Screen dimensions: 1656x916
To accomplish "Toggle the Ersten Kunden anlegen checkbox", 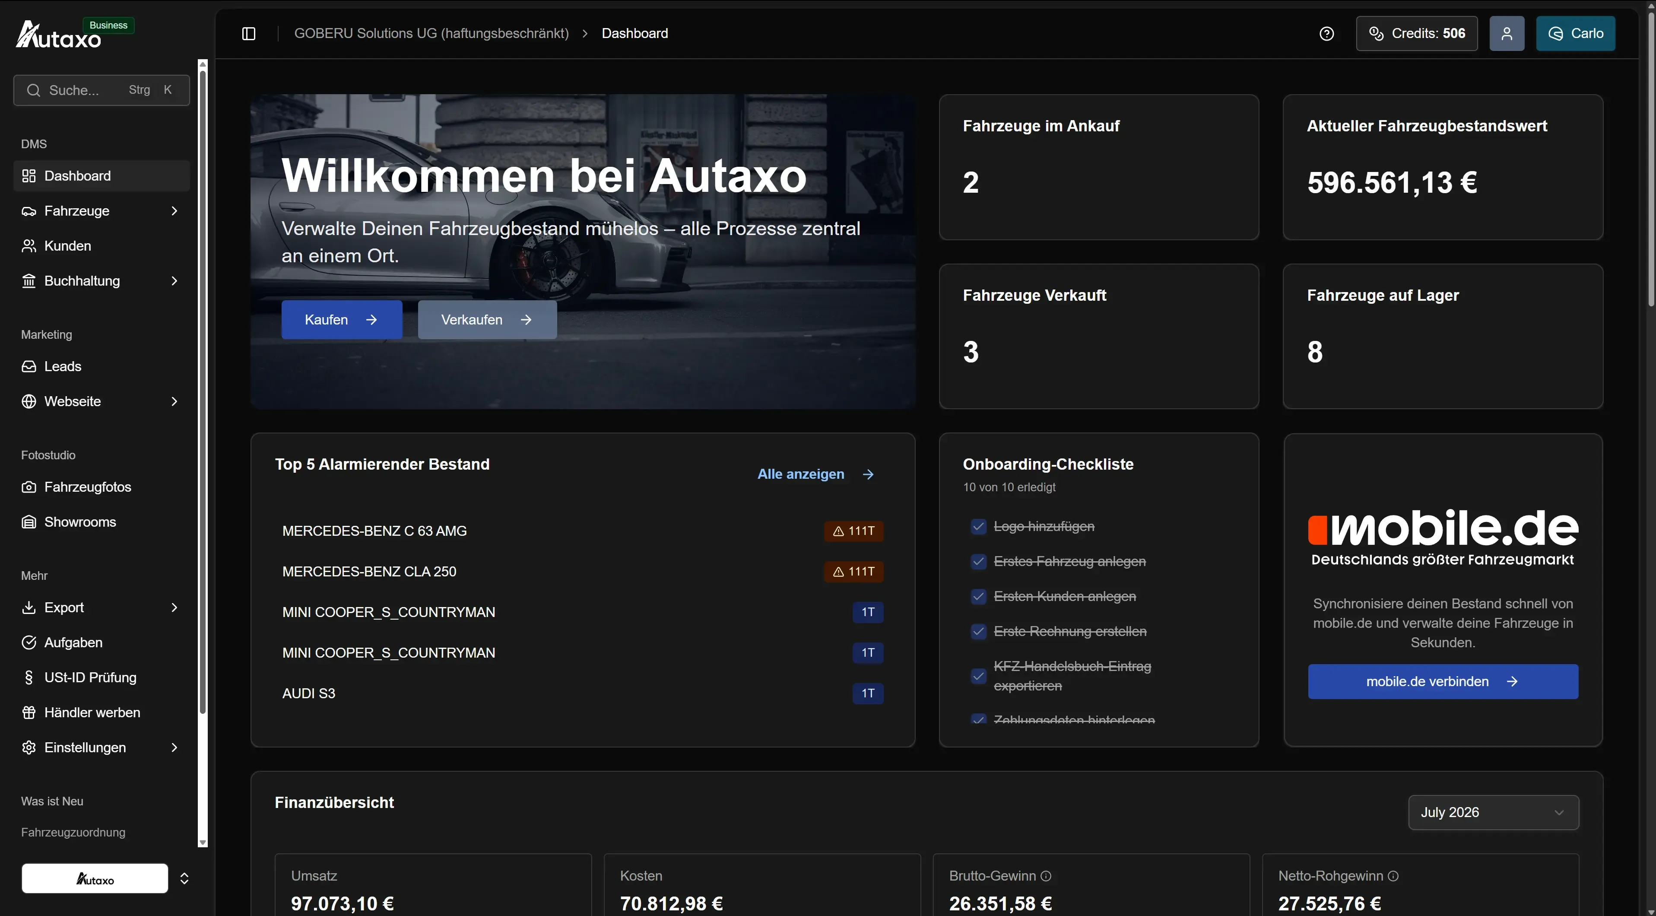I will pos(978,596).
